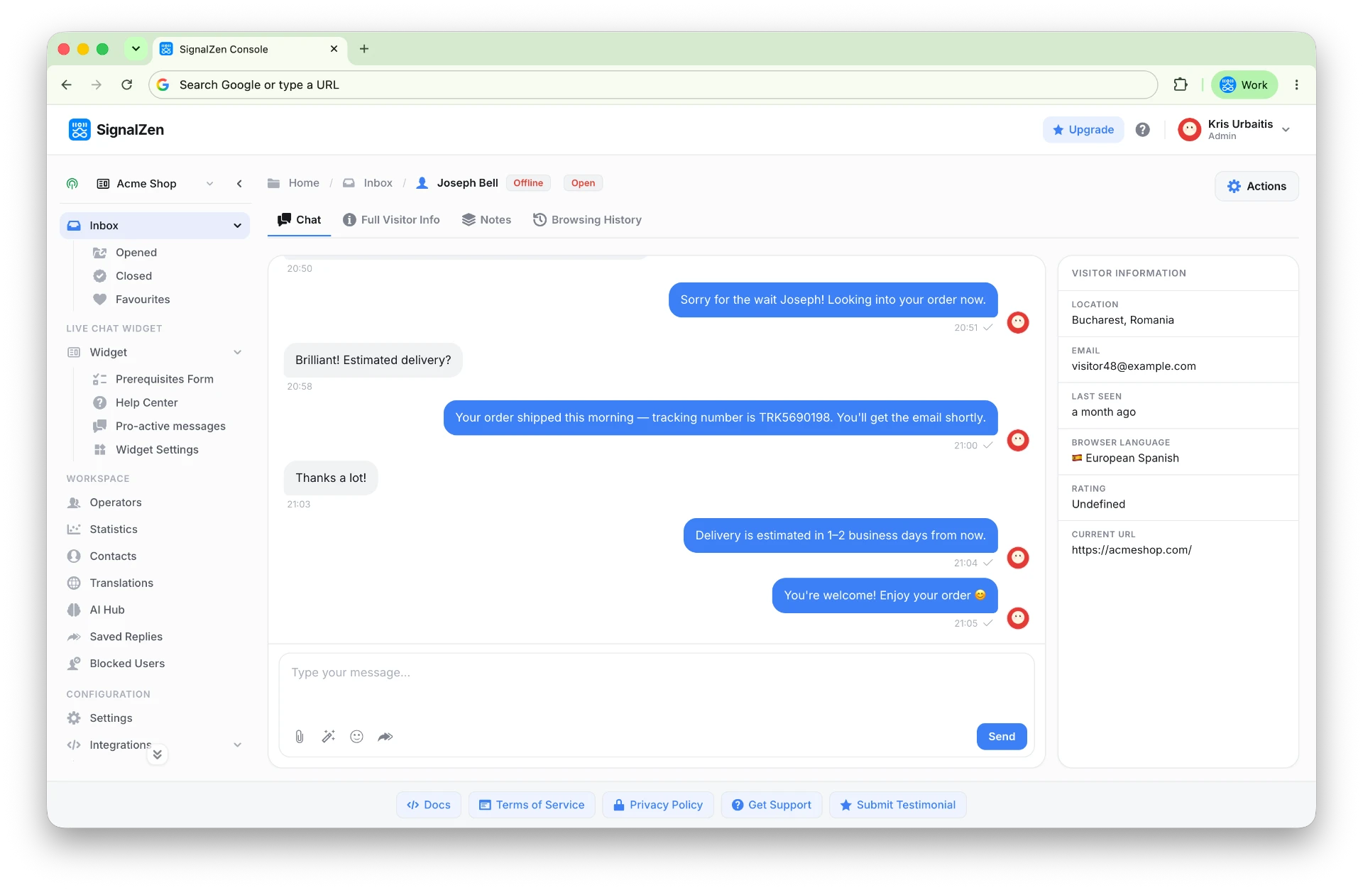Open Terms of Service
Image resolution: width=1363 pixels, height=890 pixels.
(532, 805)
